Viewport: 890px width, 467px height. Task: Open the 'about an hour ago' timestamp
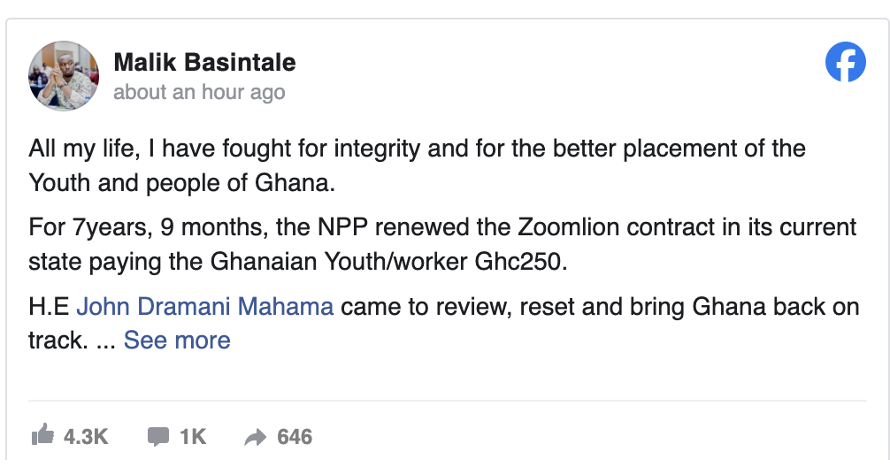coord(199,92)
